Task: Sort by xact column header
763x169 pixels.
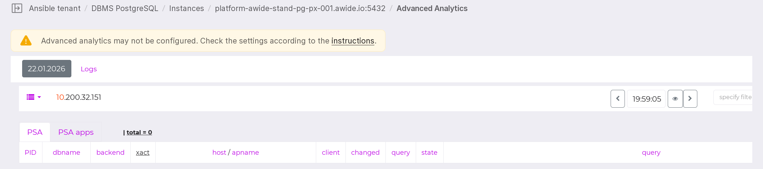Action: pyautogui.click(x=142, y=153)
